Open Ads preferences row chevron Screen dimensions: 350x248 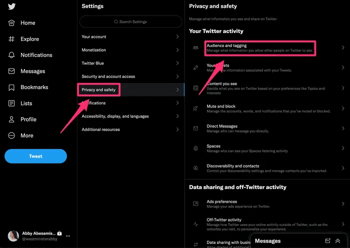tap(343, 203)
